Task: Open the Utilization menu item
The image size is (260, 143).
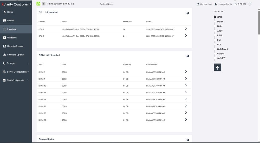Action: click(16, 38)
